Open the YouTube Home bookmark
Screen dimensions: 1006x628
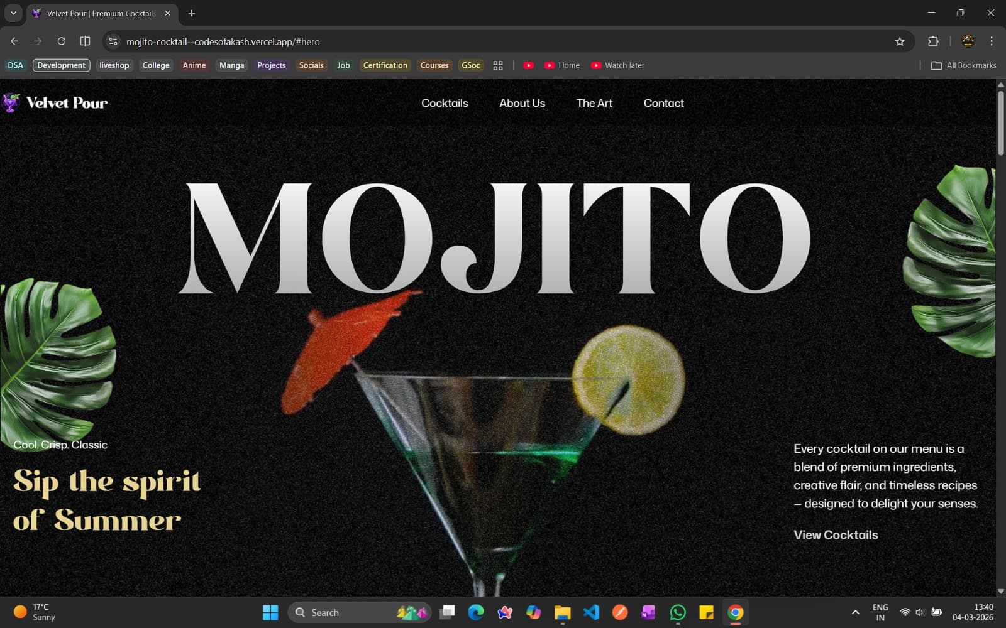click(562, 65)
